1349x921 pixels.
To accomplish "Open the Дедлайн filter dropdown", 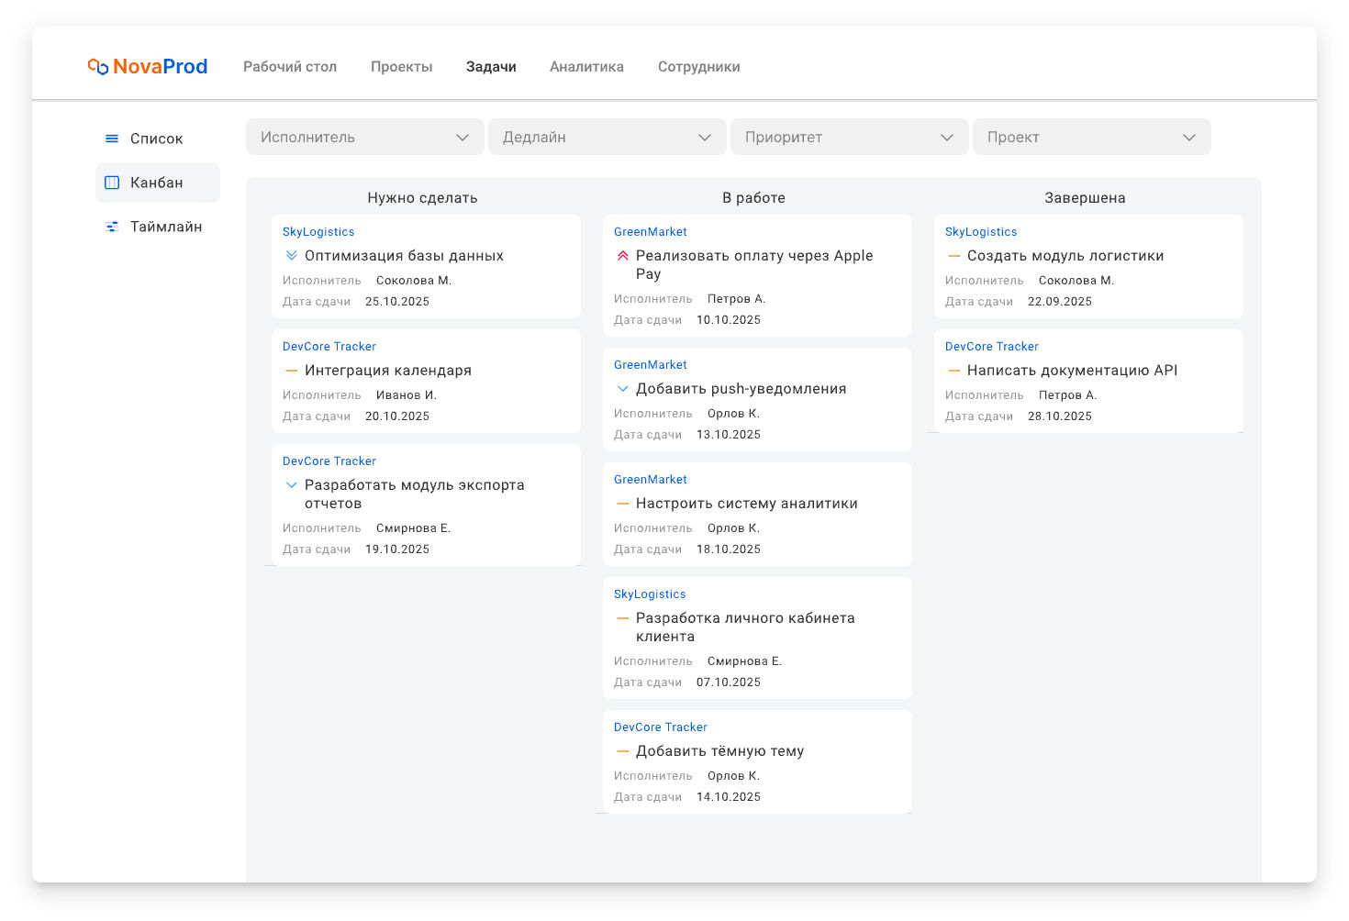I will (x=608, y=137).
